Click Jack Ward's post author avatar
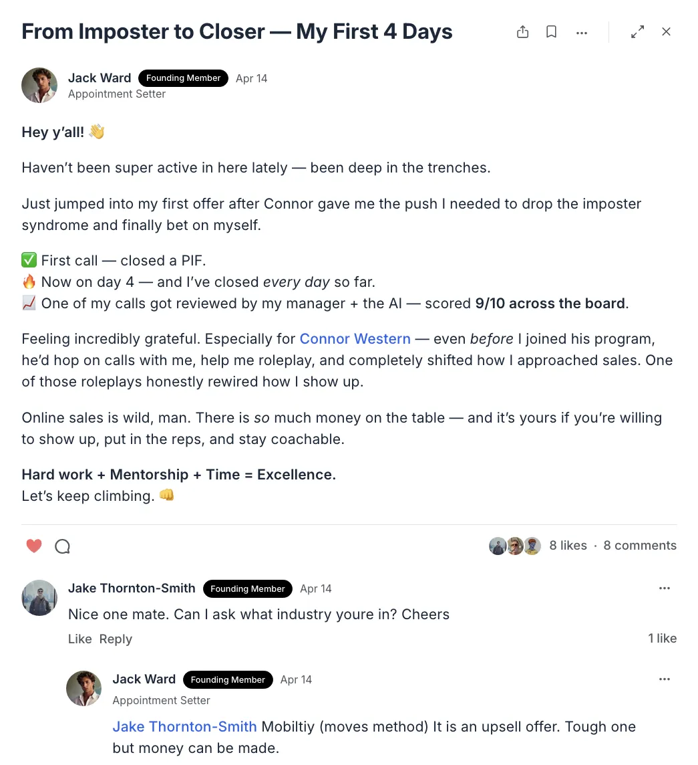This screenshot has width=698, height=765. [39, 86]
